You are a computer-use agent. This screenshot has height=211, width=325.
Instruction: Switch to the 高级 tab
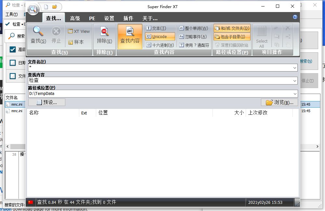pos(75,19)
